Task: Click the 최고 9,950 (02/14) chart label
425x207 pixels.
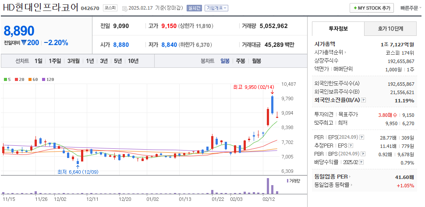Action: coord(253,87)
